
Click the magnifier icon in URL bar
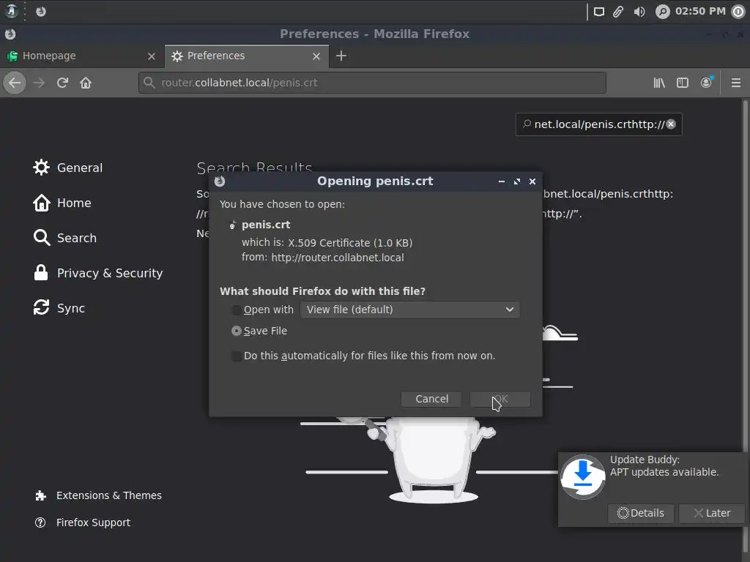coord(149,83)
